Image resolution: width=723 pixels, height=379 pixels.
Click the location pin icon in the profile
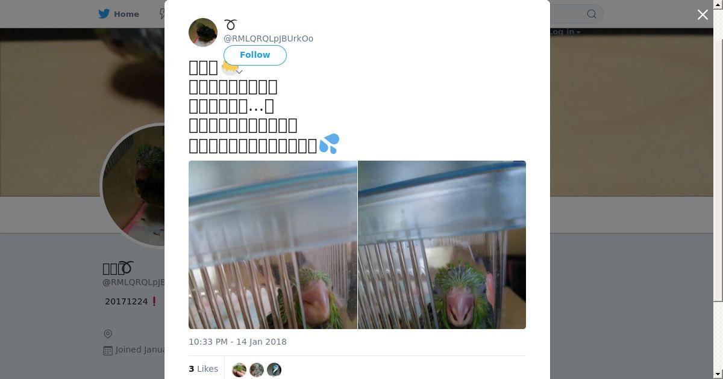click(108, 334)
